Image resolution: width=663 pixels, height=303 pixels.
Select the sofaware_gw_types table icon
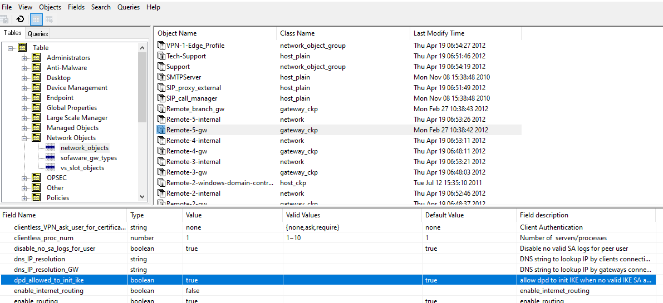50,158
